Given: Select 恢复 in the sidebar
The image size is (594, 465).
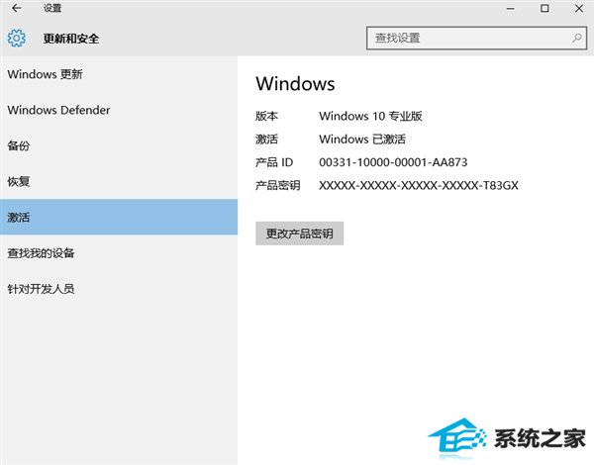Looking at the screenshot, I should point(119,181).
